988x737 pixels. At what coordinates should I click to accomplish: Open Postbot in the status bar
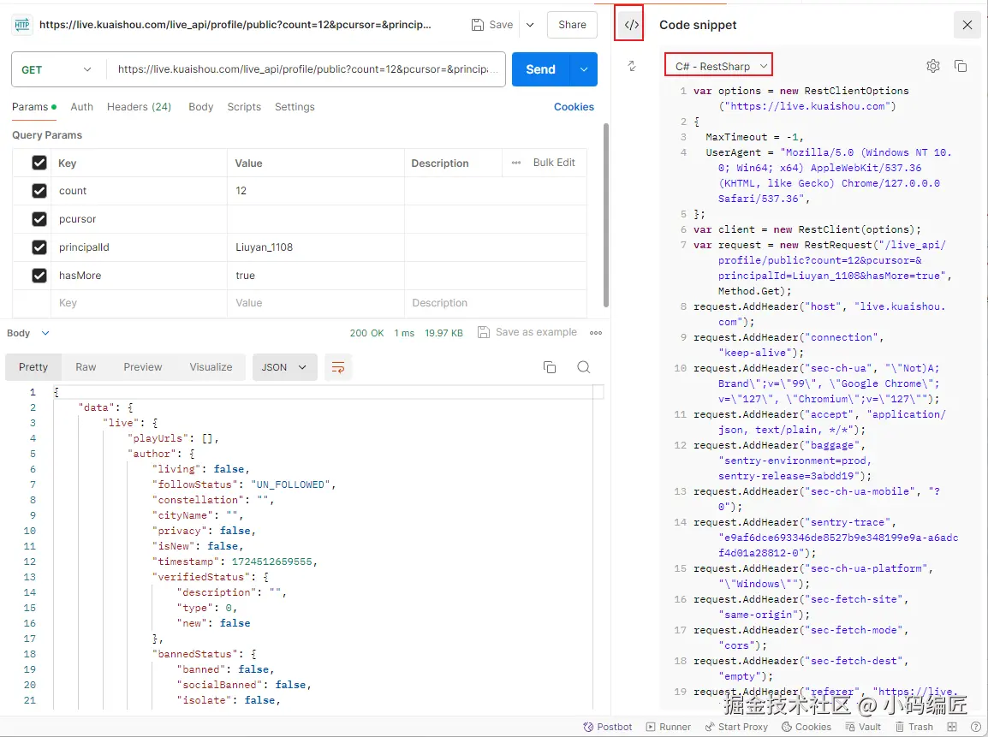[x=607, y=727]
